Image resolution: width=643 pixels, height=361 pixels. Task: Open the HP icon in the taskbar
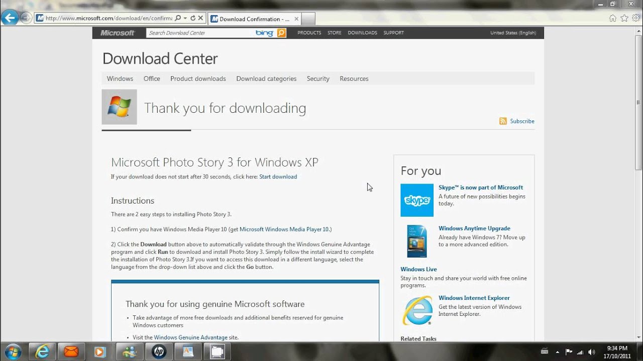(159, 352)
